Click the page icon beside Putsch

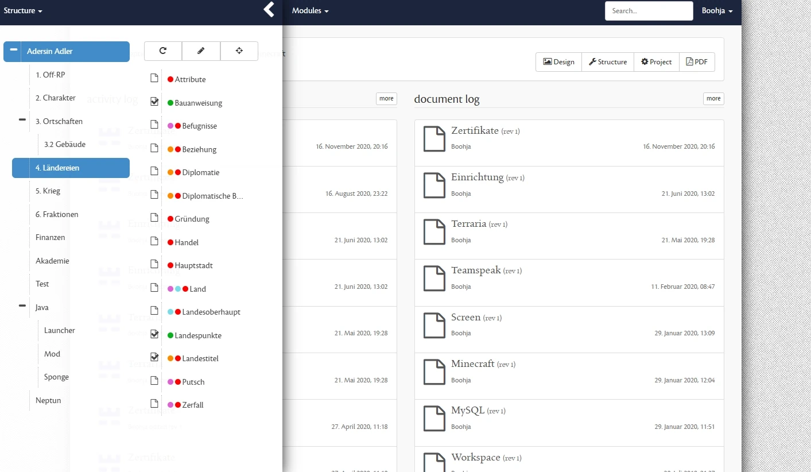tap(154, 381)
